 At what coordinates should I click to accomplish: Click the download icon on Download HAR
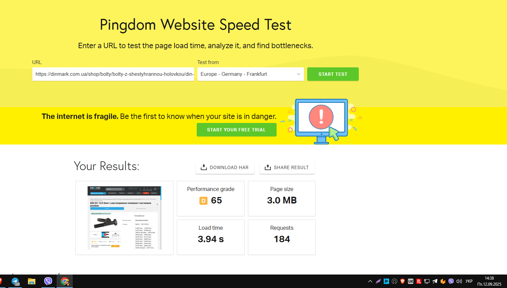[204, 167]
